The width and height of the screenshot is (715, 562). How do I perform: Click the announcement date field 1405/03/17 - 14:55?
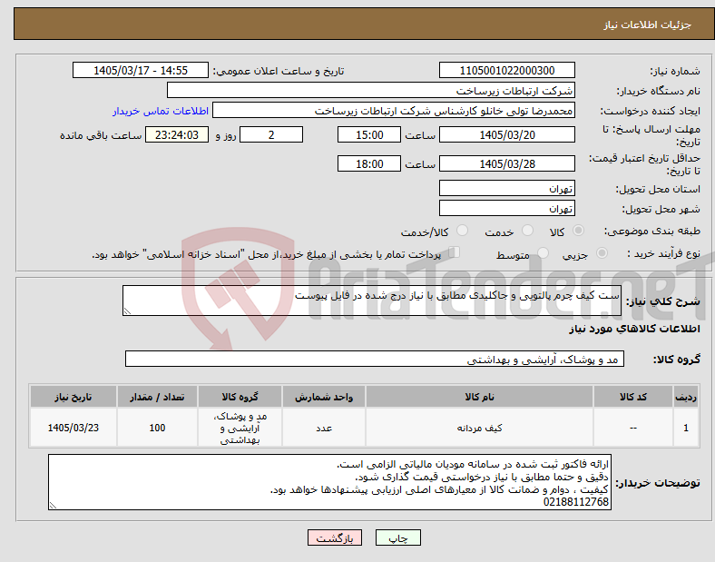click(141, 71)
